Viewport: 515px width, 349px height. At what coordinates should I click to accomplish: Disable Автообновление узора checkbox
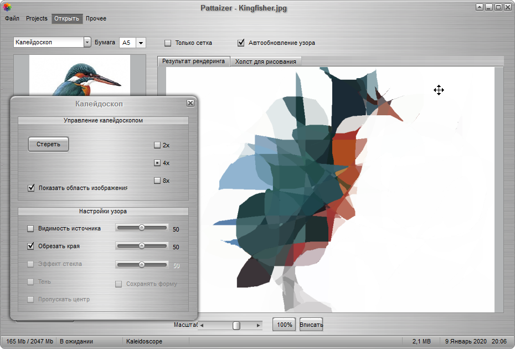click(241, 43)
